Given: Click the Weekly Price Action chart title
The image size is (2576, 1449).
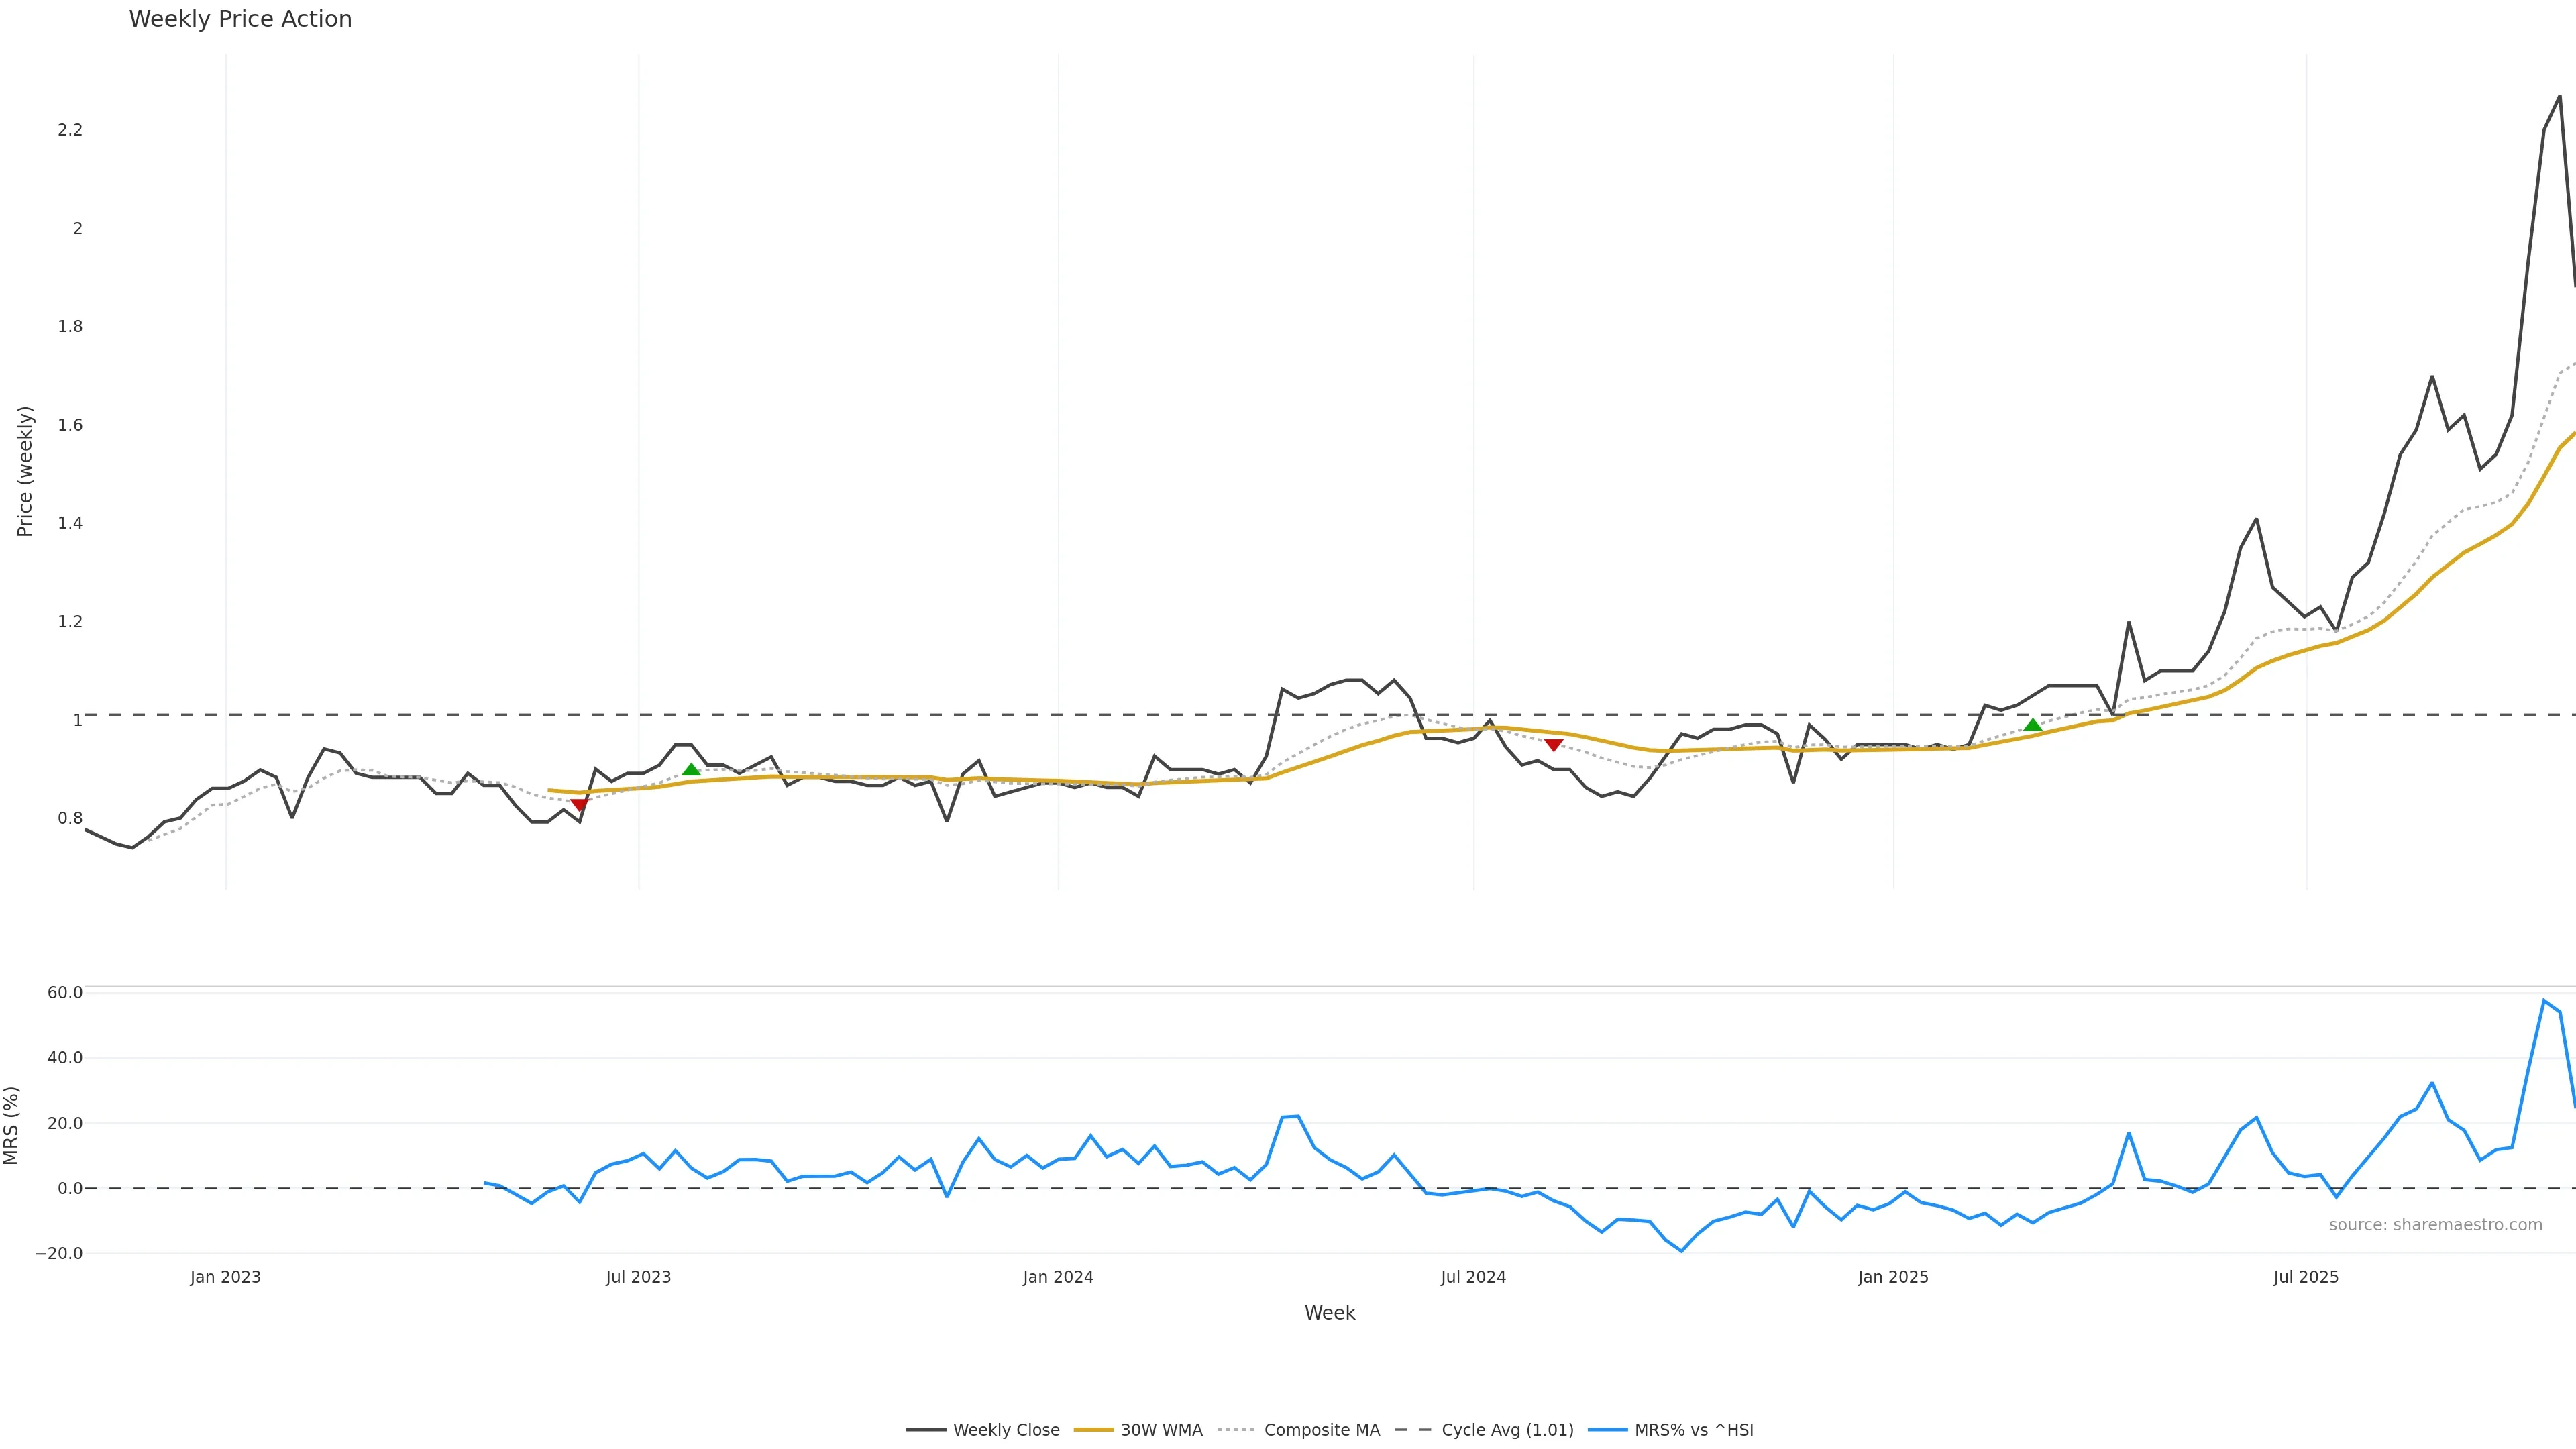Looking at the screenshot, I should point(240,20).
